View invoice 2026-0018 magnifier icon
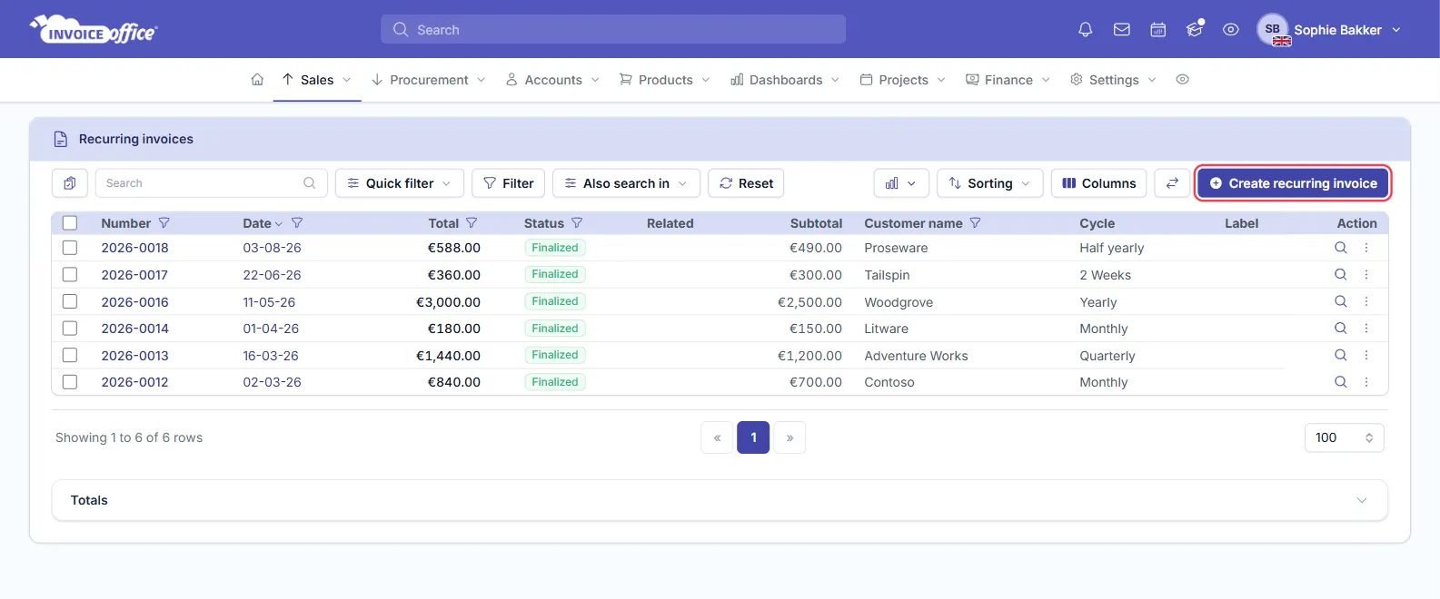Image resolution: width=1440 pixels, height=599 pixels. pyautogui.click(x=1340, y=248)
